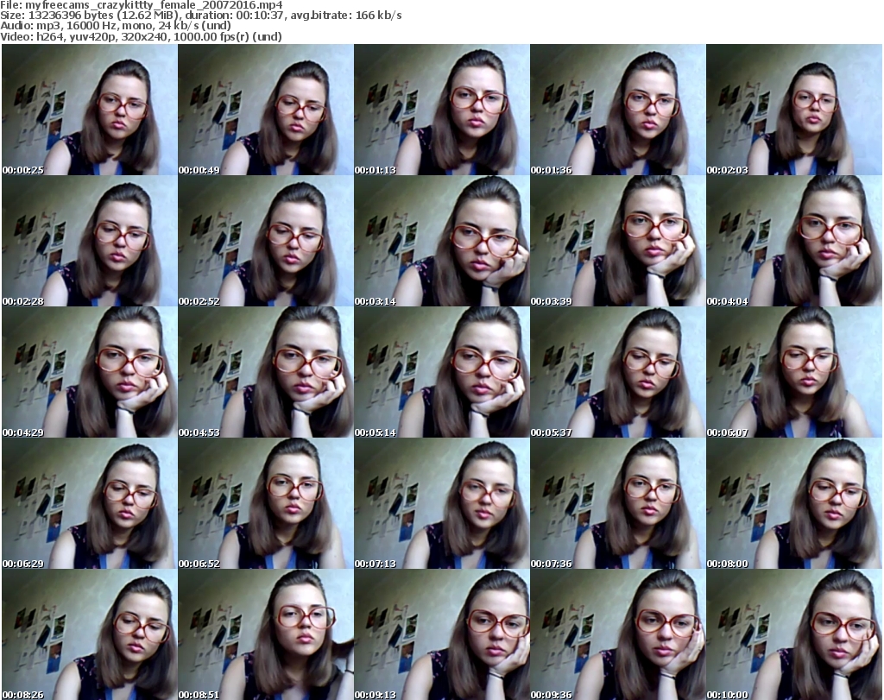Open the frame at 00:08:51
The width and height of the screenshot is (884, 700).
point(266,634)
